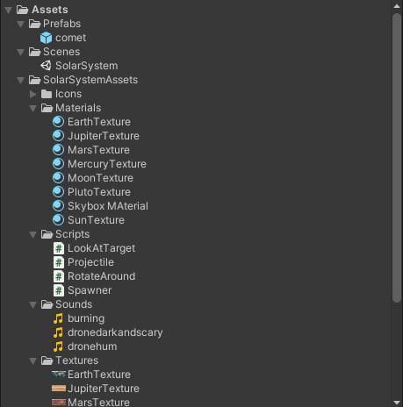Click the burning audio clip icon
Image resolution: width=403 pixels, height=407 pixels.
pyautogui.click(x=58, y=318)
